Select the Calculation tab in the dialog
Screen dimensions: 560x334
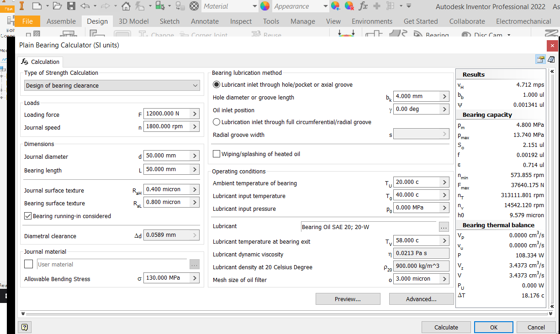click(41, 62)
